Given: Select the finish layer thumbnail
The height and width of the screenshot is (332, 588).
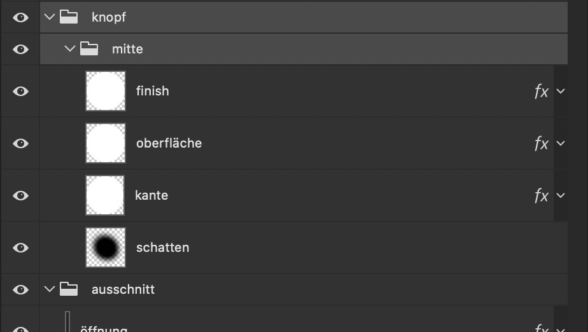Looking at the screenshot, I should click(106, 91).
